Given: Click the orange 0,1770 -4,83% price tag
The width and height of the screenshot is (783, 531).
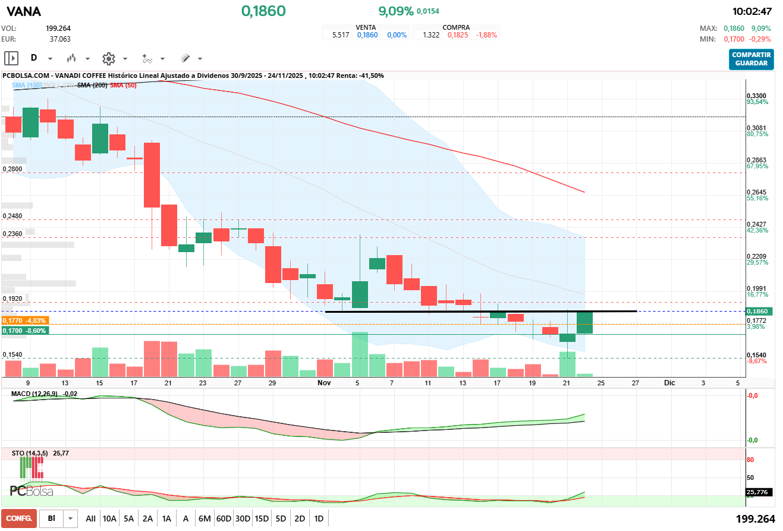Looking at the screenshot, I should pyautogui.click(x=24, y=321).
